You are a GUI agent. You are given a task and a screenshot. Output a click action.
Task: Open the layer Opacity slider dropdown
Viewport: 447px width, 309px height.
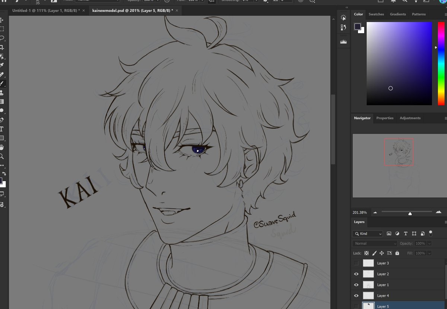(429, 243)
